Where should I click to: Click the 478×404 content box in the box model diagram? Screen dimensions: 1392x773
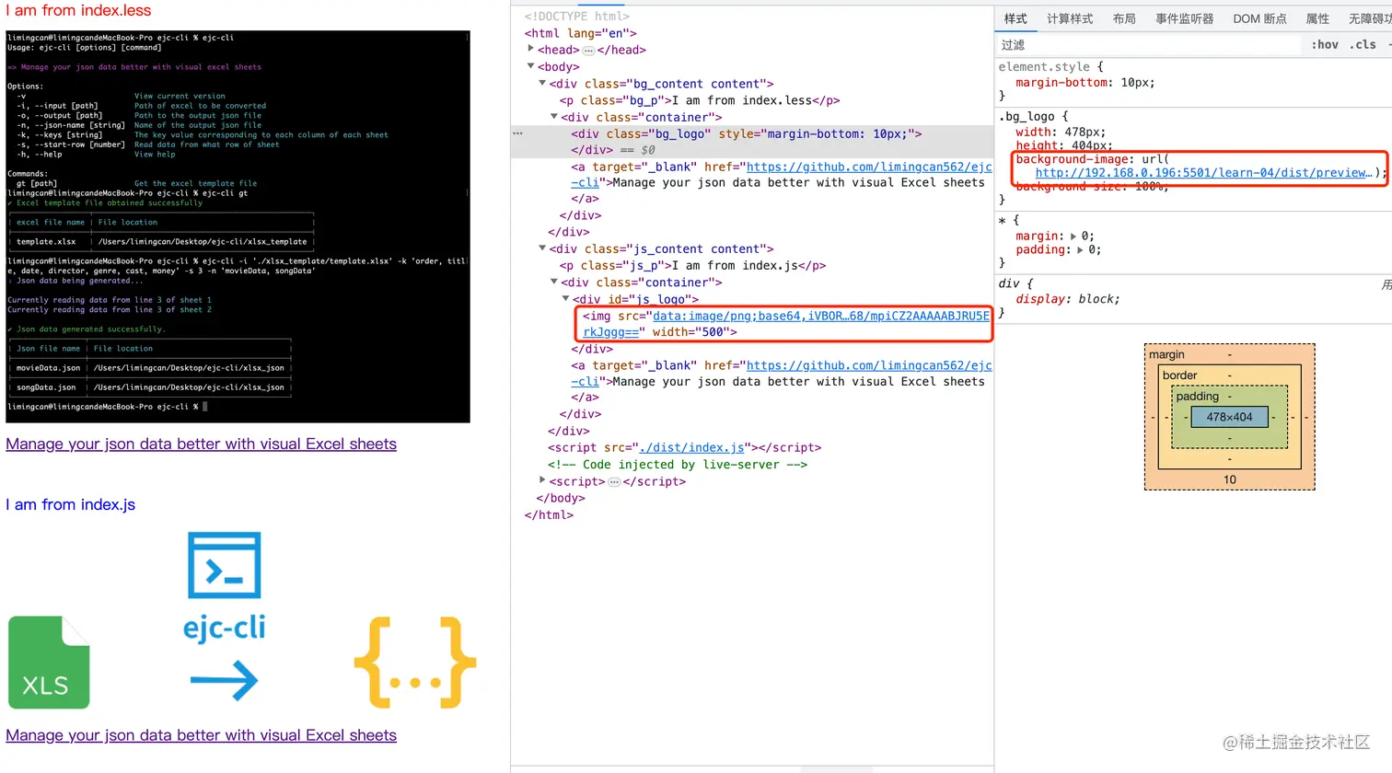coord(1229,417)
